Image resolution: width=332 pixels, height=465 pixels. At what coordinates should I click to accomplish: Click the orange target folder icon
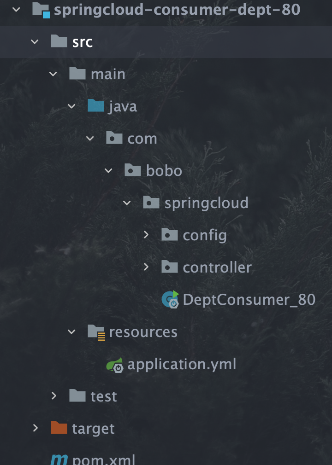click(59, 429)
